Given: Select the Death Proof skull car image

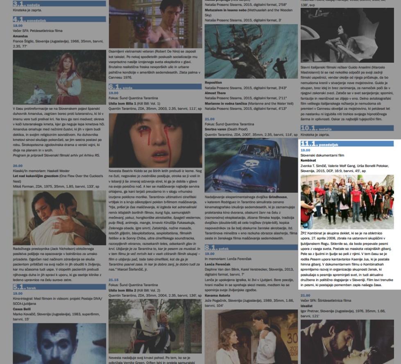Looking at the screenshot, I should pos(251,165).
